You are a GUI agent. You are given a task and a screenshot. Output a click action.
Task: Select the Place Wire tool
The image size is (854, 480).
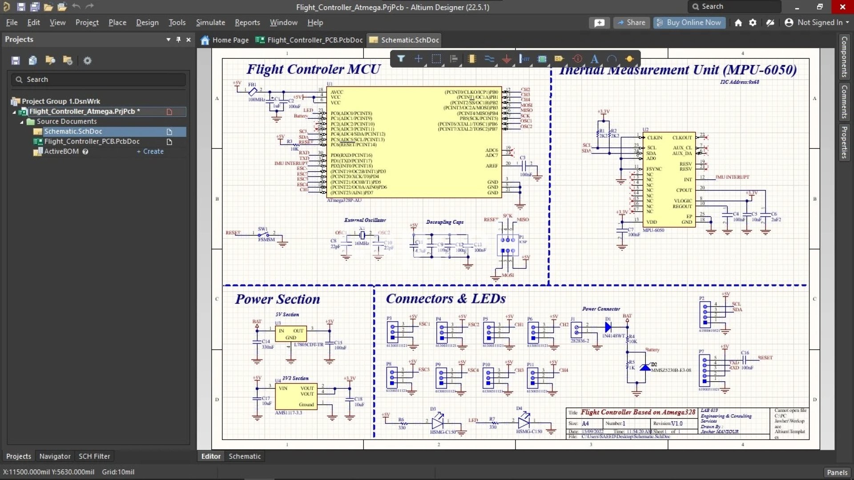tap(489, 59)
